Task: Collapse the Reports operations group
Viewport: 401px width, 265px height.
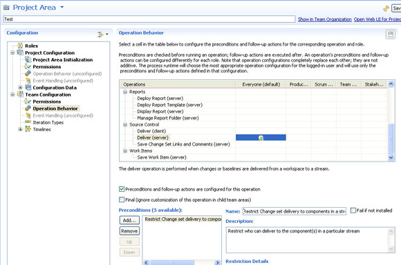Action: [x=125, y=92]
